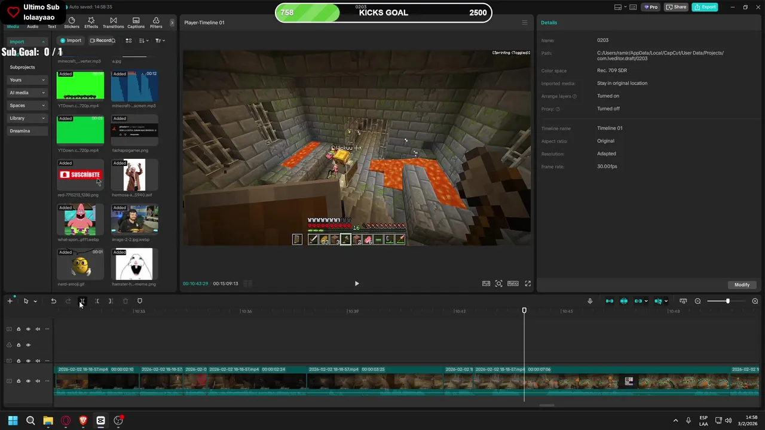The height and width of the screenshot is (430, 765).
Task: Open Opera browser from the taskbar
Action: click(x=66, y=420)
